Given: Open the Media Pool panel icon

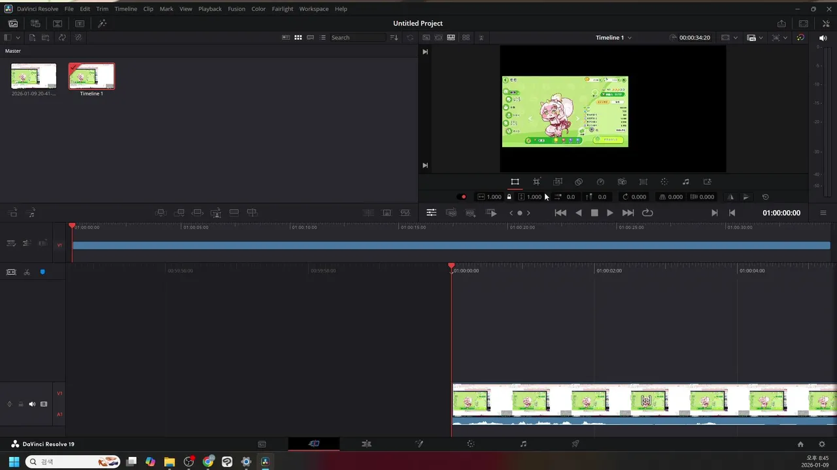Looking at the screenshot, I should pyautogui.click(x=13, y=23).
